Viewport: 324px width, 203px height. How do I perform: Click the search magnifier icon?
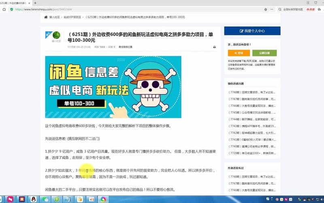280,9
